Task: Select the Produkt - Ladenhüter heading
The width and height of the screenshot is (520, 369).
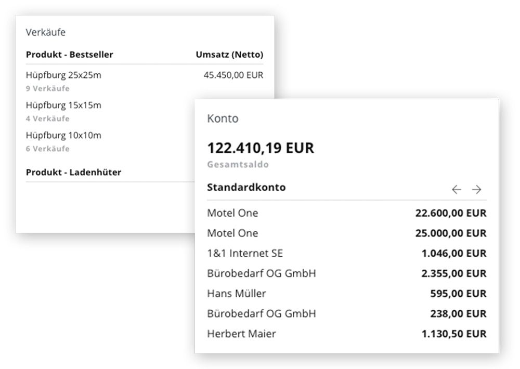Action: 74,173
